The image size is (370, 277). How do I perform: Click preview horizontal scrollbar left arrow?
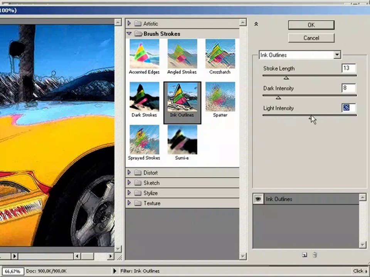[x=77, y=256]
